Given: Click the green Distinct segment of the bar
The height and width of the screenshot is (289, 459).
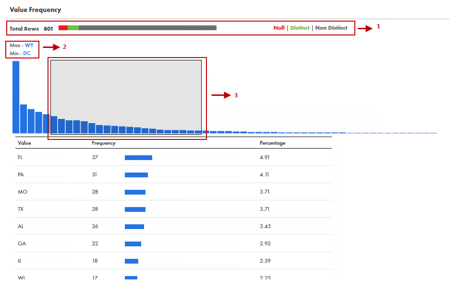Looking at the screenshot, I should [x=73, y=28].
